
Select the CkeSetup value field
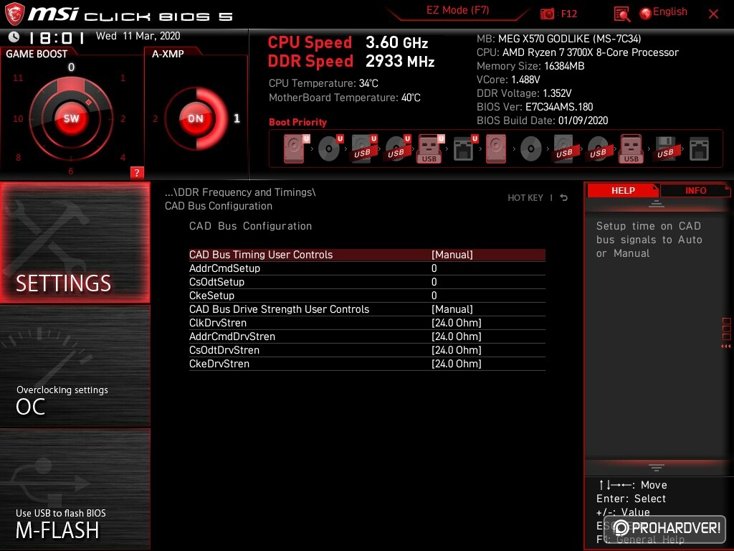click(434, 296)
